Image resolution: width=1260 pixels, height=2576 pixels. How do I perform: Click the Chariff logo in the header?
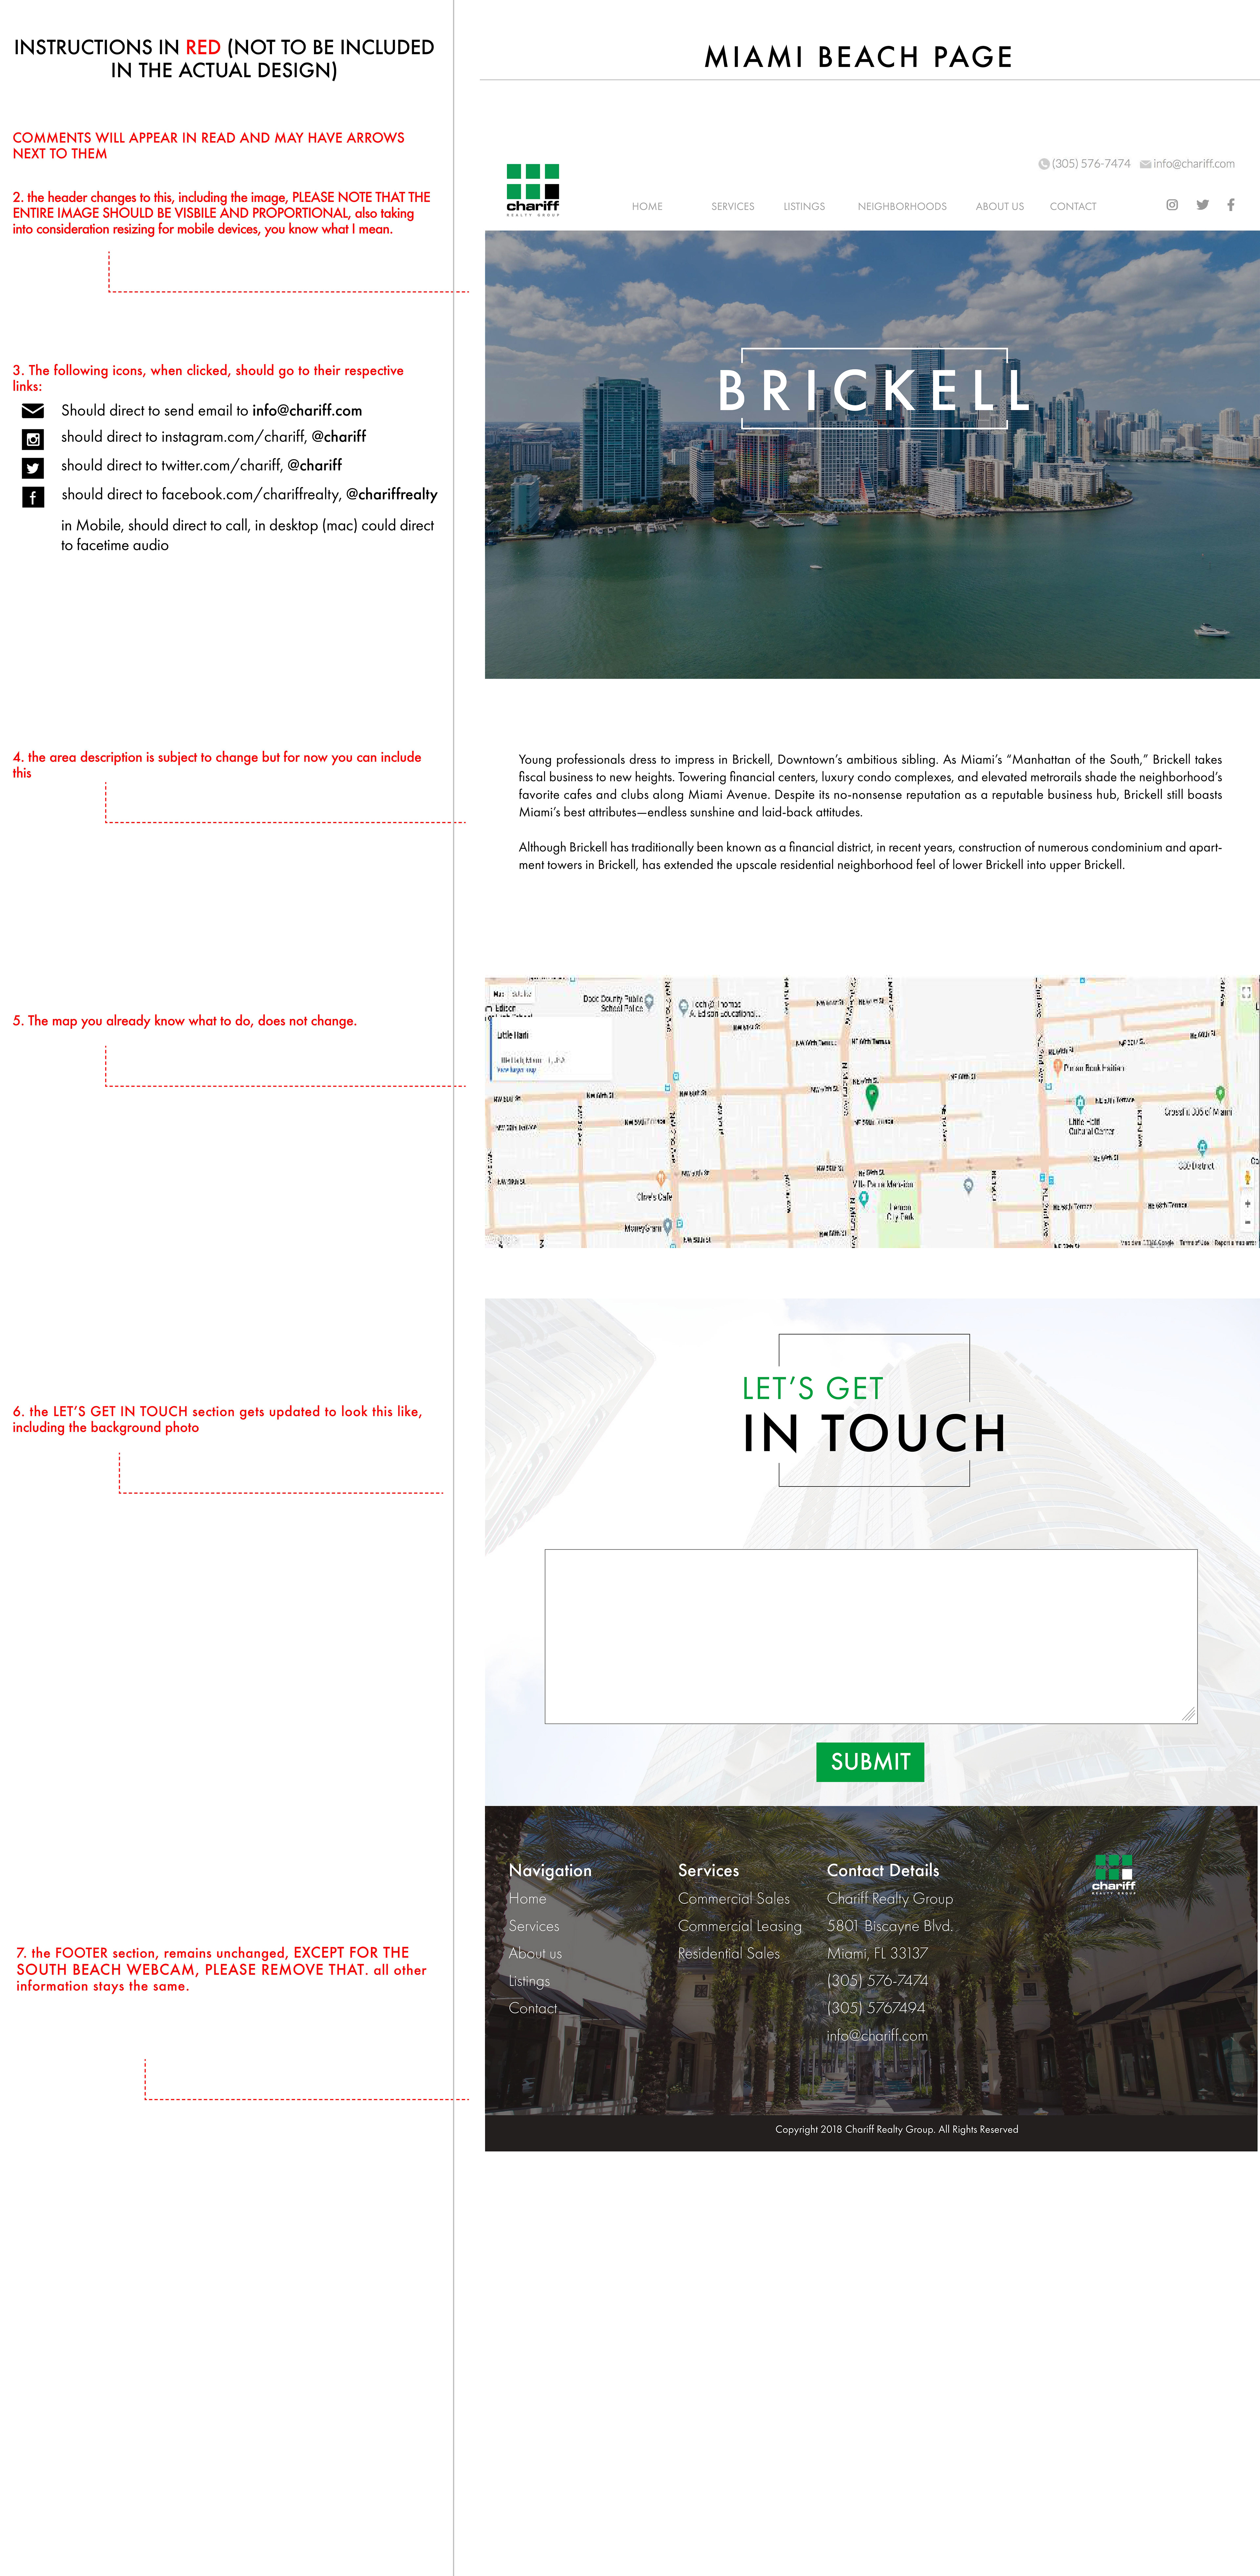[533, 190]
